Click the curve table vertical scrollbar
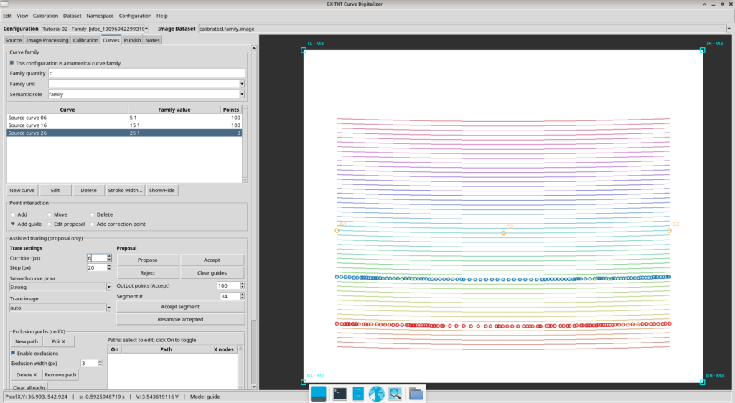This screenshot has height=403, width=735. coord(245,144)
